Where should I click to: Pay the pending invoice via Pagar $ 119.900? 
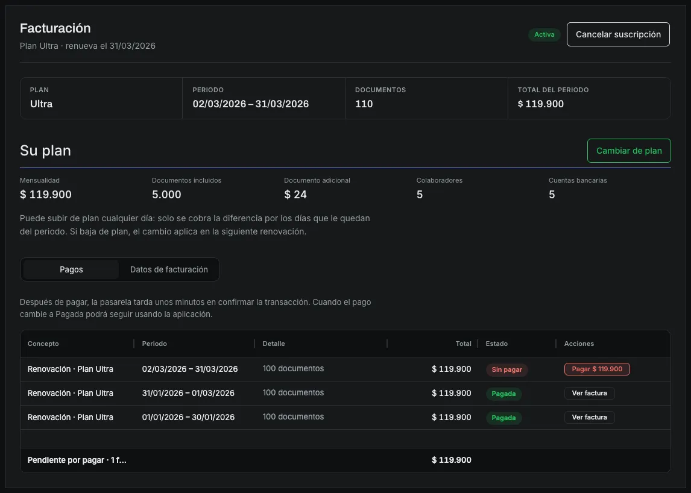(597, 369)
